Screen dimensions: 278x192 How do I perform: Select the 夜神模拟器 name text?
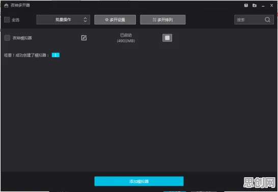(22, 38)
